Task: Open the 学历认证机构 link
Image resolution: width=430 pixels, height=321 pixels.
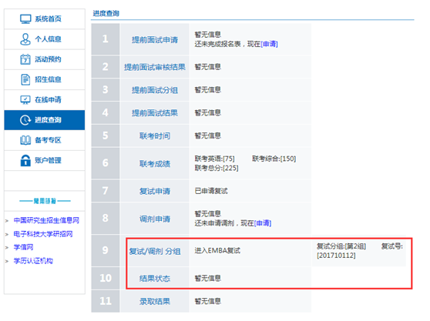Action: (x=33, y=261)
